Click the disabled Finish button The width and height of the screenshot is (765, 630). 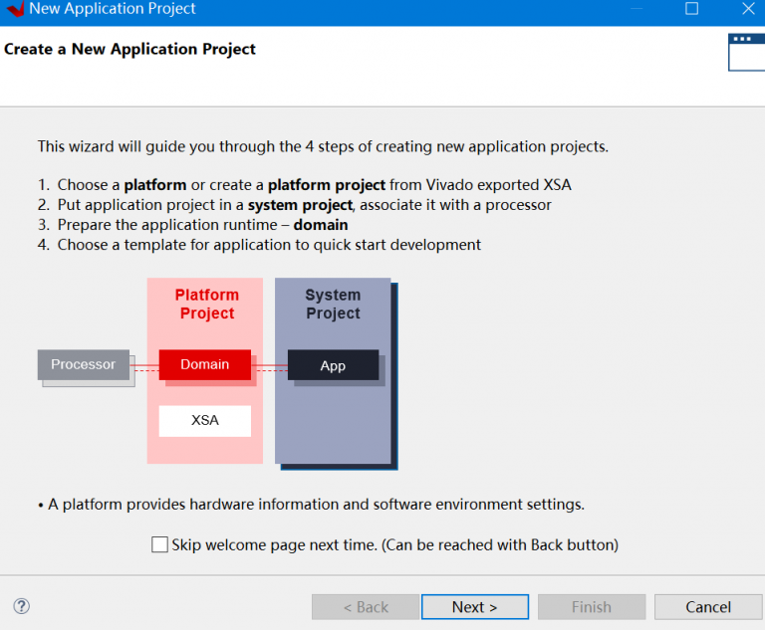click(591, 607)
